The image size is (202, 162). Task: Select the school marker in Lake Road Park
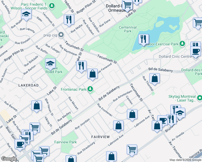[x=51, y=65]
